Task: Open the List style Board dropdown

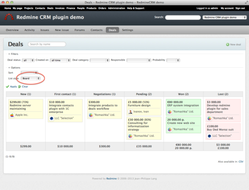Action: (30, 78)
